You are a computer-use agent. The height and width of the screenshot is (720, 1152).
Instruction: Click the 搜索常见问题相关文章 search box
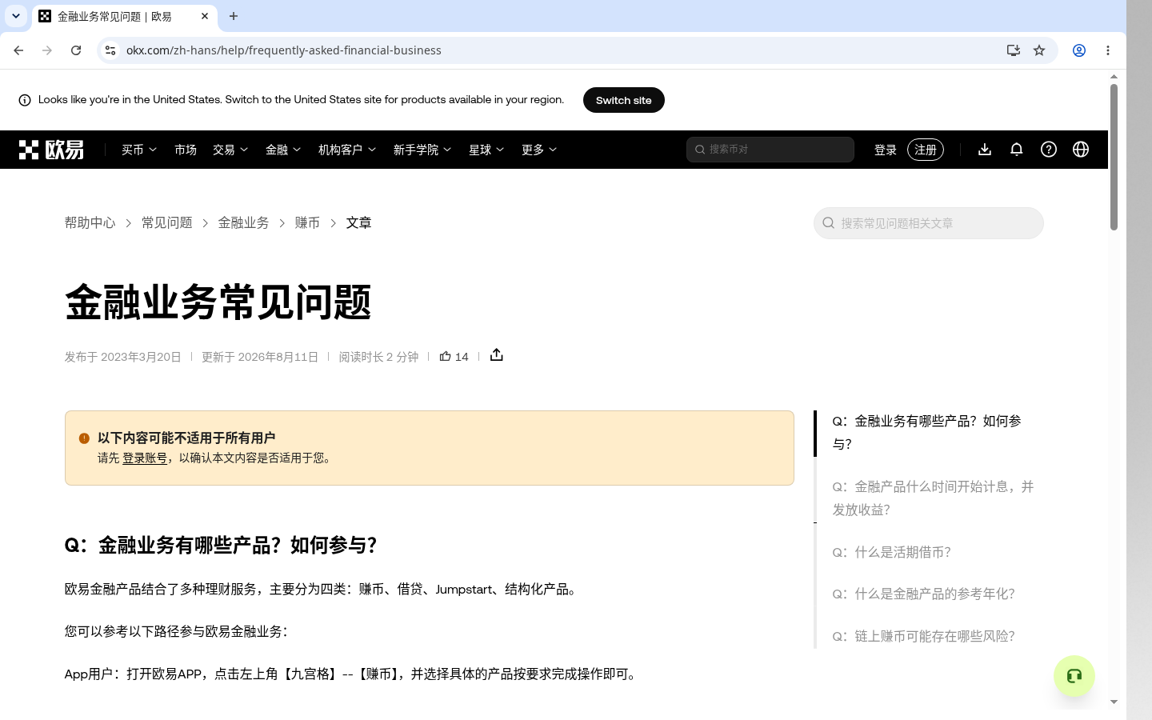pos(929,223)
